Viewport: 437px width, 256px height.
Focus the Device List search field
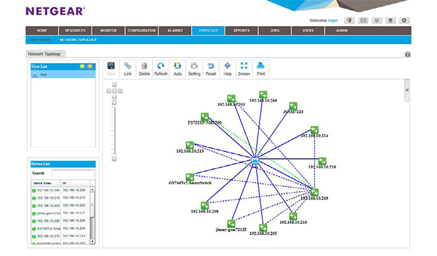[73, 174]
